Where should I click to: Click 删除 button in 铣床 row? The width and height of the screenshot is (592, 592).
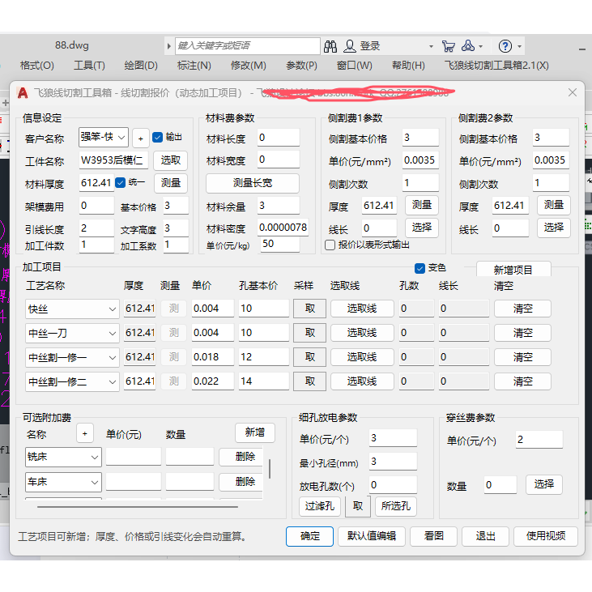[241, 457]
